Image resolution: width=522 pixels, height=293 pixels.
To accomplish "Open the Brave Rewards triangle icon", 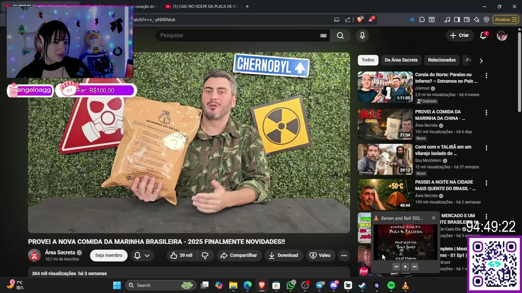I will click(371, 20).
